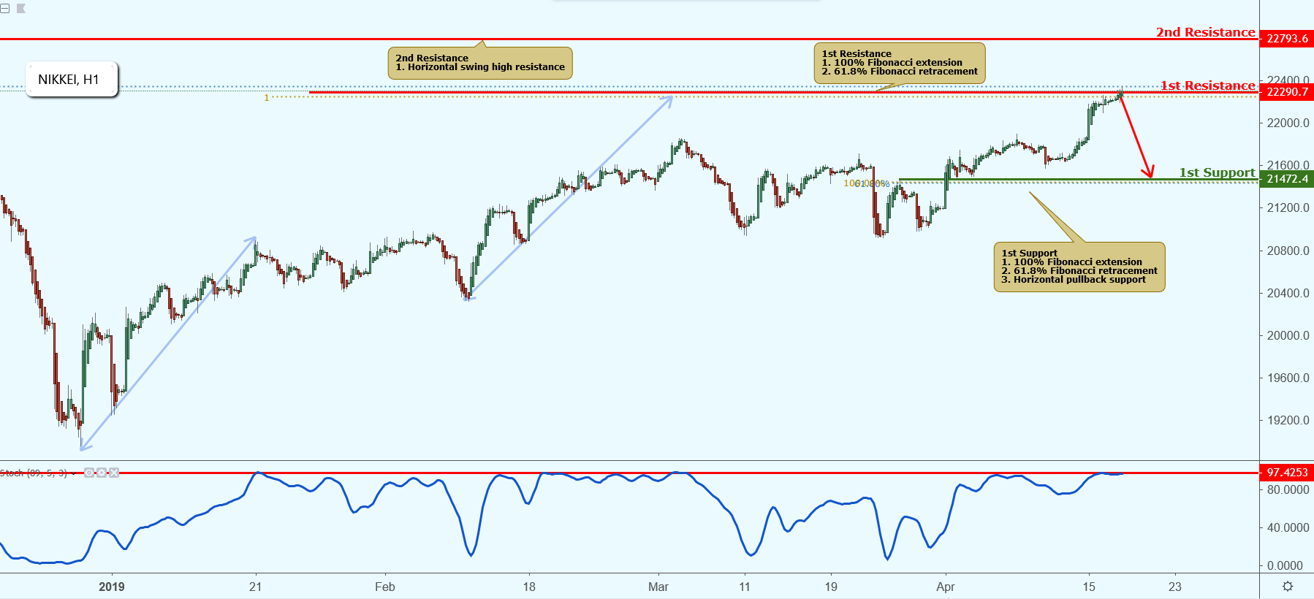Image resolution: width=1314 pixels, height=599 pixels.
Task: Click the 97.4253 stochastic value label
Action: point(1287,473)
